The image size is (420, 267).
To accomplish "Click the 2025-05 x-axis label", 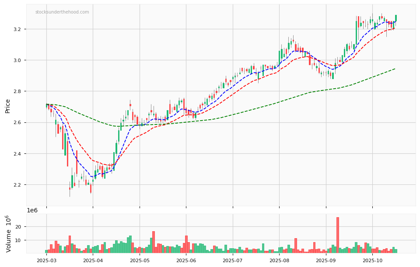I will click(x=140, y=260).
